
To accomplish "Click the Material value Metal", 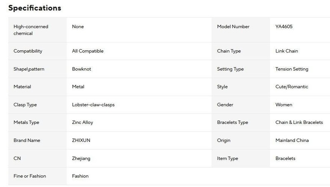I will (x=78, y=87).
